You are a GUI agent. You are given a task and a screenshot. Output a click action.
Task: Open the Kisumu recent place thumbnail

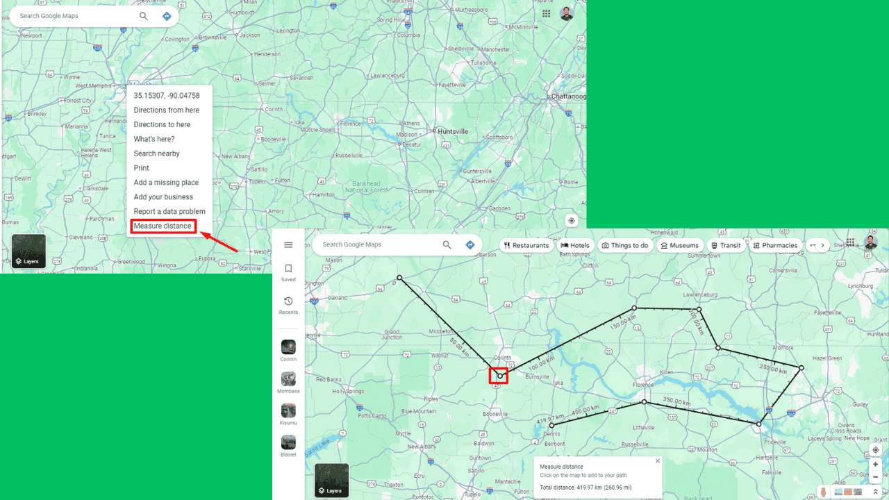[x=288, y=410]
